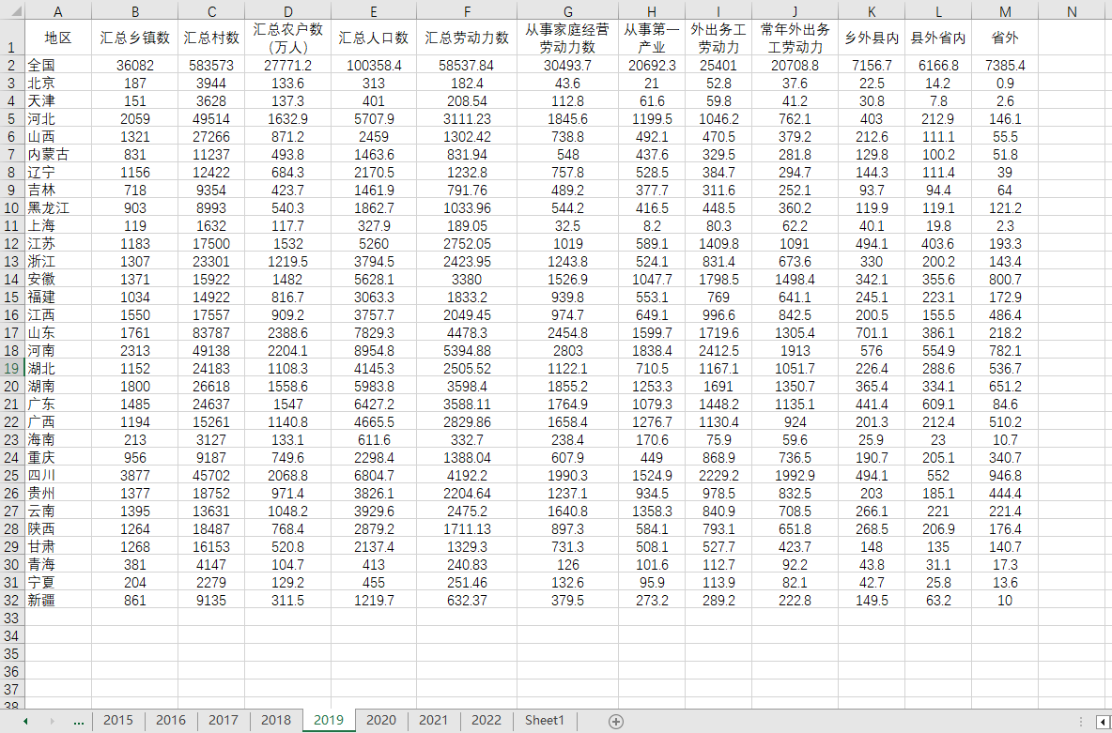Click cell with value 3877
The width and height of the screenshot is (1112, 733).
[x=134, y=475]
